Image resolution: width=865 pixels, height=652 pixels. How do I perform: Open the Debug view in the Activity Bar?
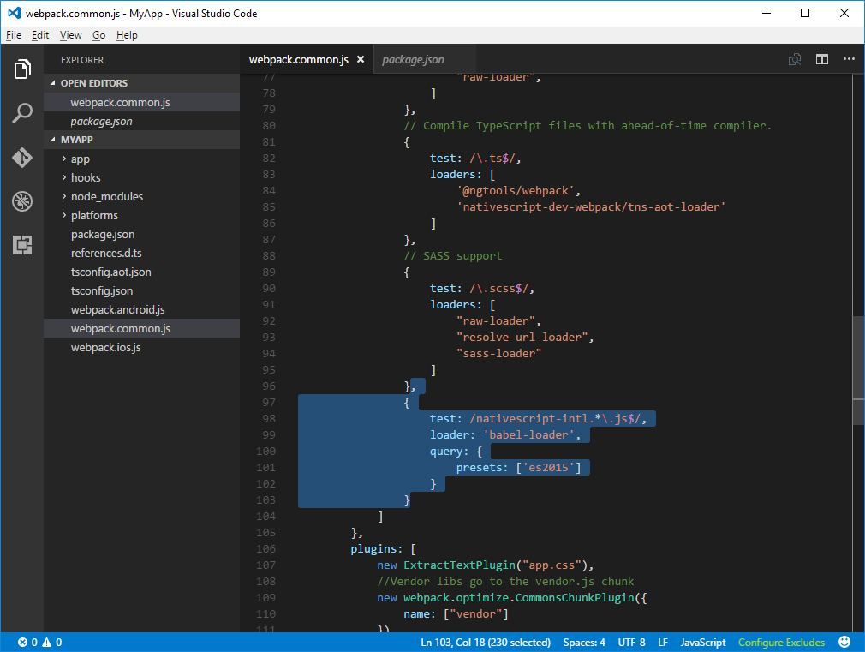22,201
